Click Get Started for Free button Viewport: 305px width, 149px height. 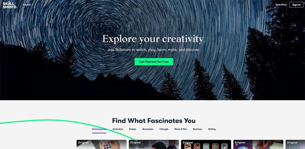pos(154,62)
